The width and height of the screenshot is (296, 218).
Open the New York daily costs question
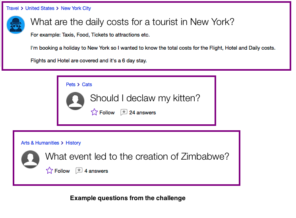coord(132,22)
